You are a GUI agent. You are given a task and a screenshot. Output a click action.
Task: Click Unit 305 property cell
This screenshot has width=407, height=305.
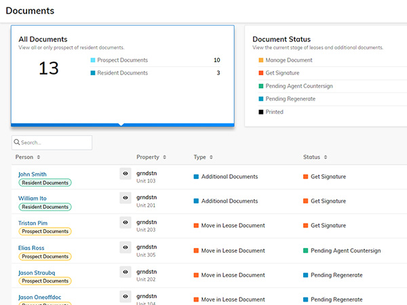[146, 255]
